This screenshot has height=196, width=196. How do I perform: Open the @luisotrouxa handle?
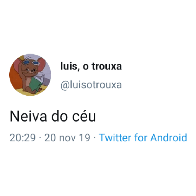click(91, 85)
